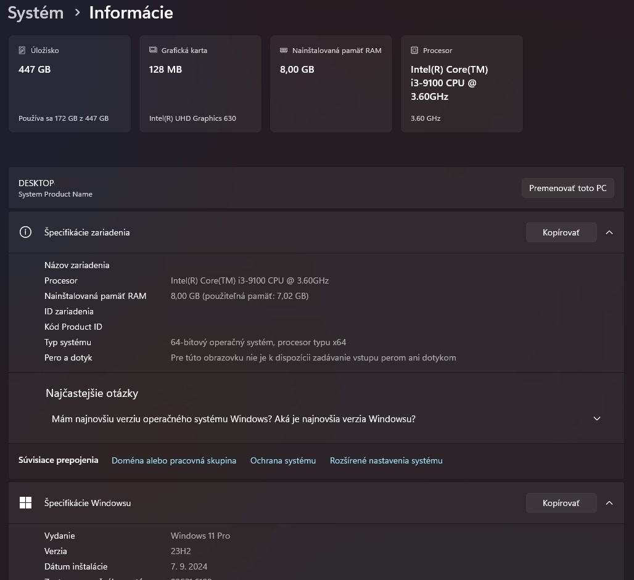Click the processor chip icon in the Procesor card
The height and width of the screenshot is (580, 634).
click(414, 51)
